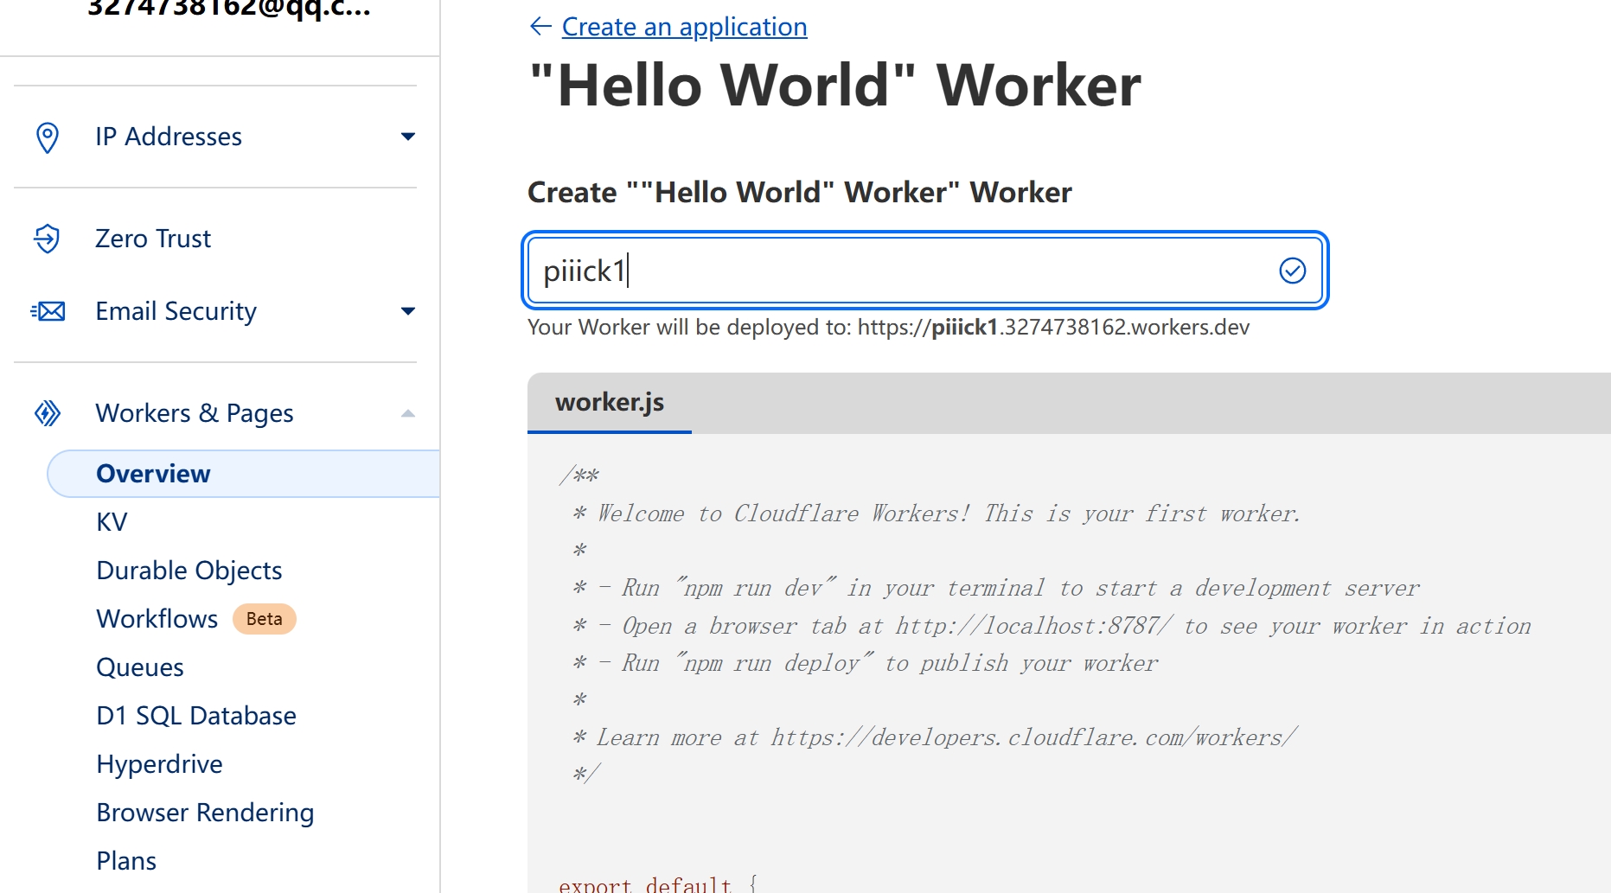Open Overview under Workers & Pages

click(x=154, y=474)
